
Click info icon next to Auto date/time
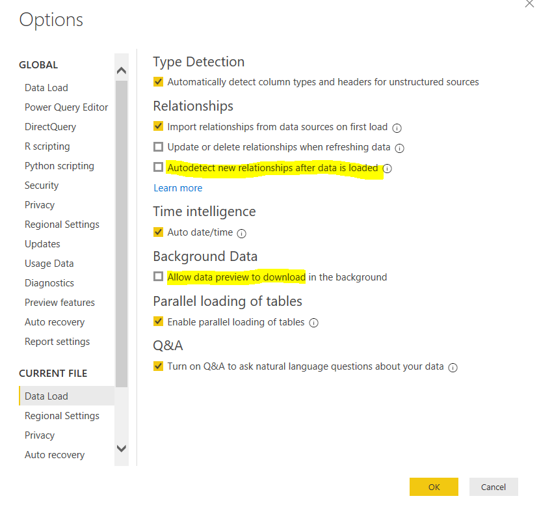coord(241,233)
